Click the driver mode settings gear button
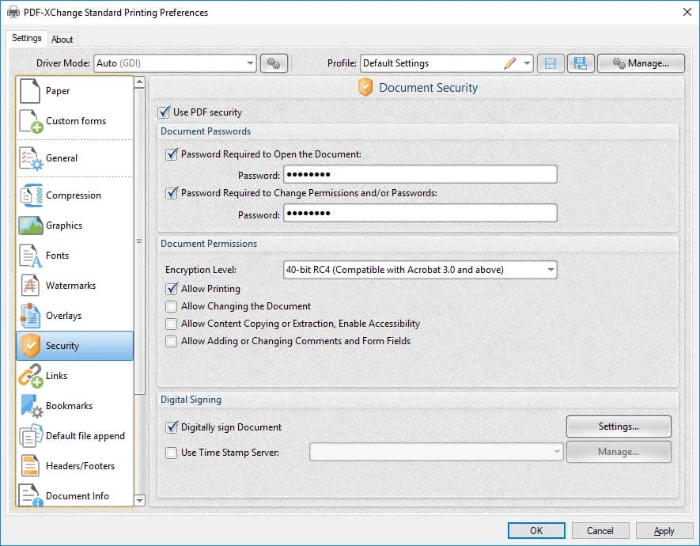Image resolution: width=700 pixels, height=546 pixels. 274,63
